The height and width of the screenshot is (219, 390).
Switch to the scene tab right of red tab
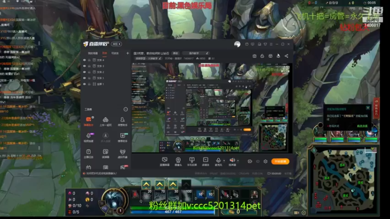[x=115, y=53]
